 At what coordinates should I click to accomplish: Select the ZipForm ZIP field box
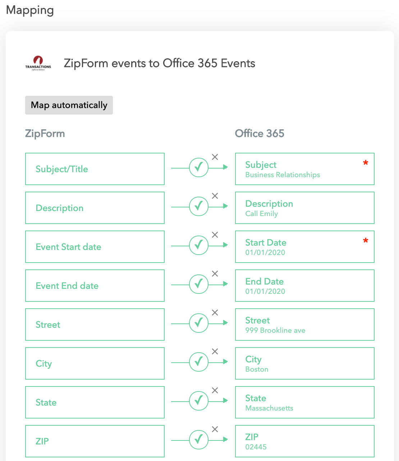click(x=95, y=441)
